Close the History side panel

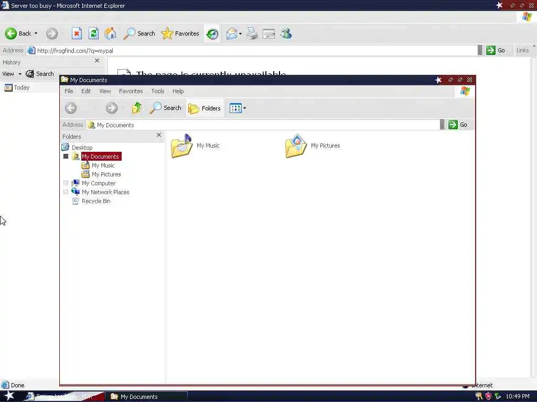click(97, 61)
